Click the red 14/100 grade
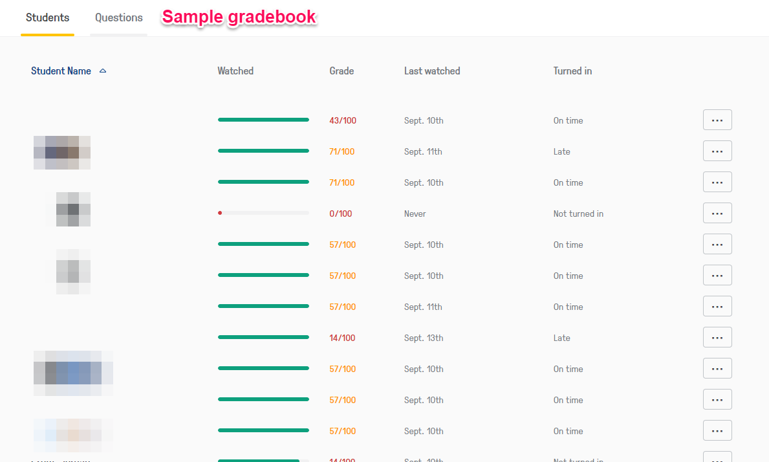 (x=342, y=338)
